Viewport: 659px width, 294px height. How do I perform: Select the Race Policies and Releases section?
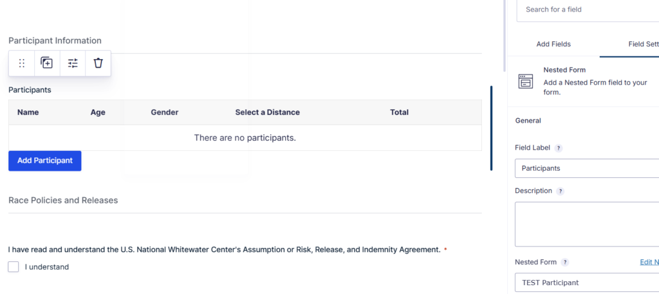pyautogui.click(x=63, y=200)
